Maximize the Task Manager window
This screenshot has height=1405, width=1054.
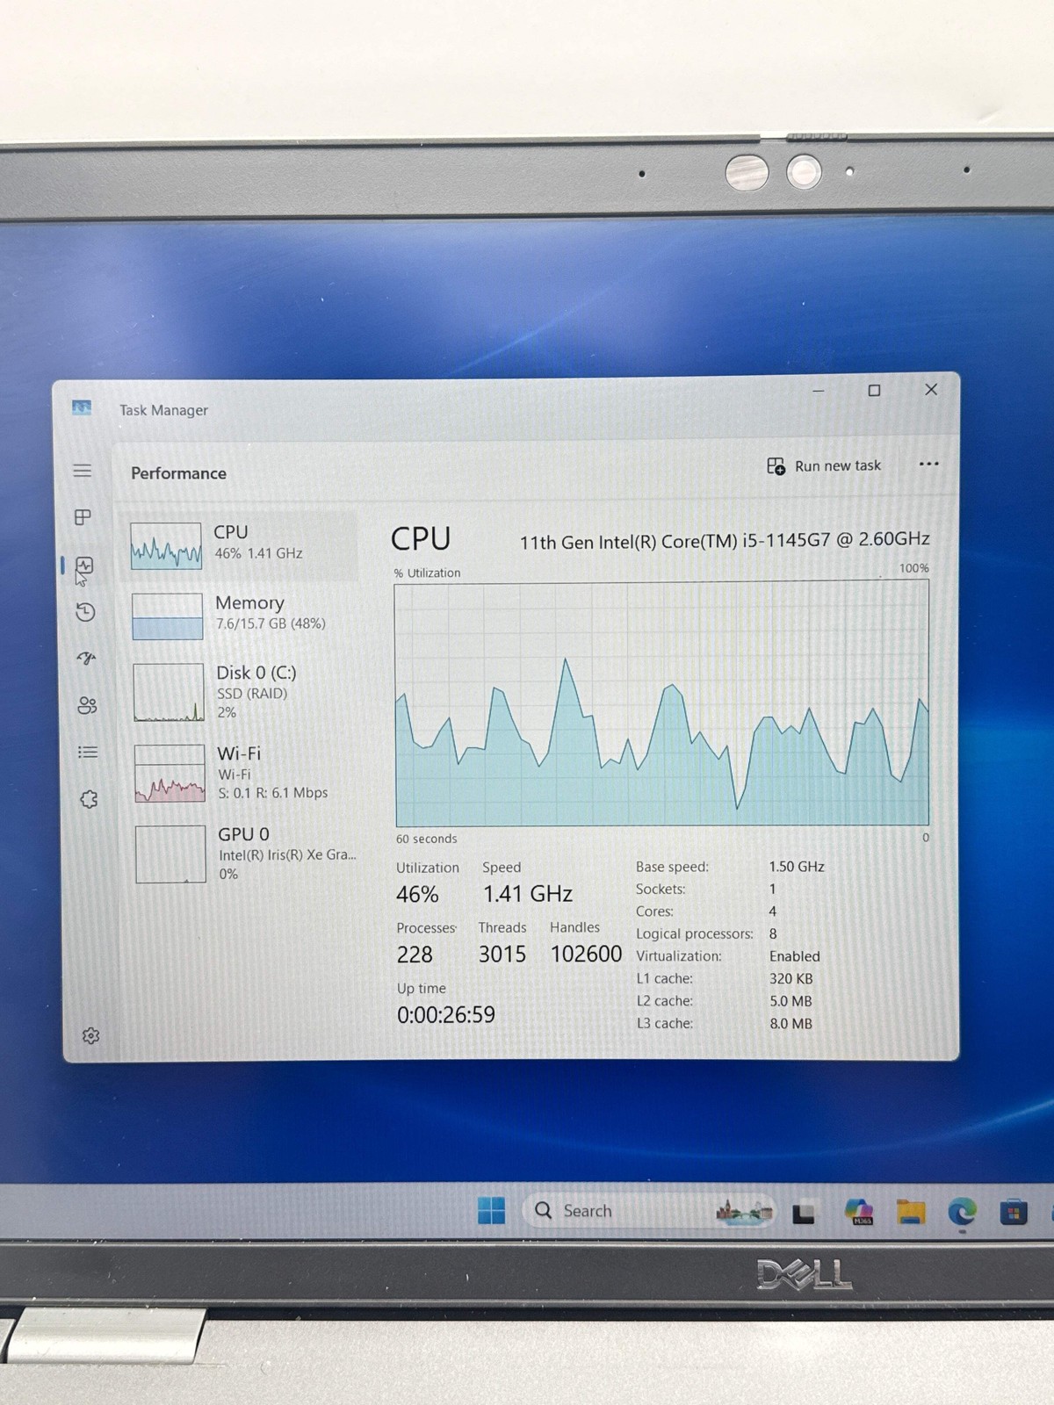(x=874, y=390)
